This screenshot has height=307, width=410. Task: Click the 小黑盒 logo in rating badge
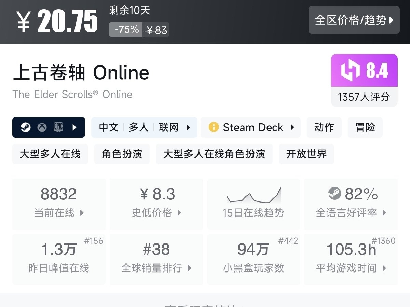pyautogui.click(x=351, y=70)
